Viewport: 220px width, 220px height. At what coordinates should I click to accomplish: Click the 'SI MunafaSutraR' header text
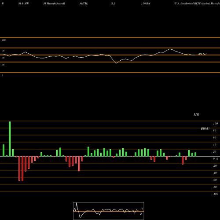tap(54, 4)
